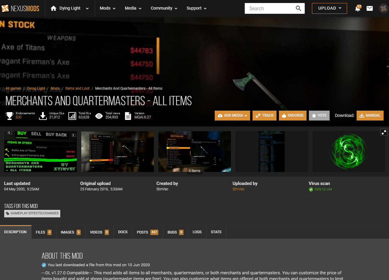The height and width of the screenshot is (280, 389).
Task: Switch to the DOCS tab
Action: coord(123,232)
